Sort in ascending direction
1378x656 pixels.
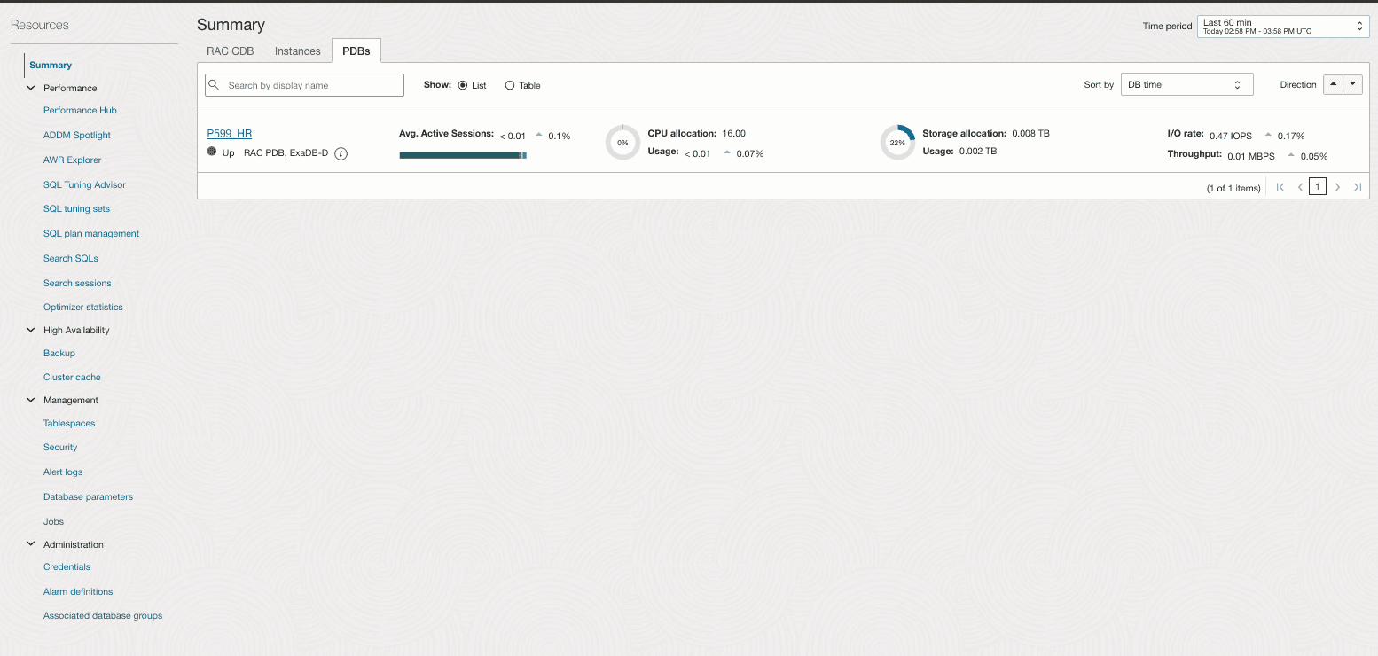(1332, 84)
